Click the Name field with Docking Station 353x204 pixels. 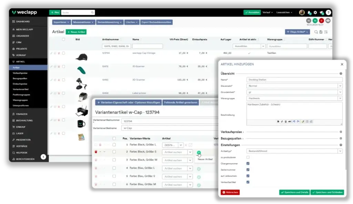click(294, 80)
